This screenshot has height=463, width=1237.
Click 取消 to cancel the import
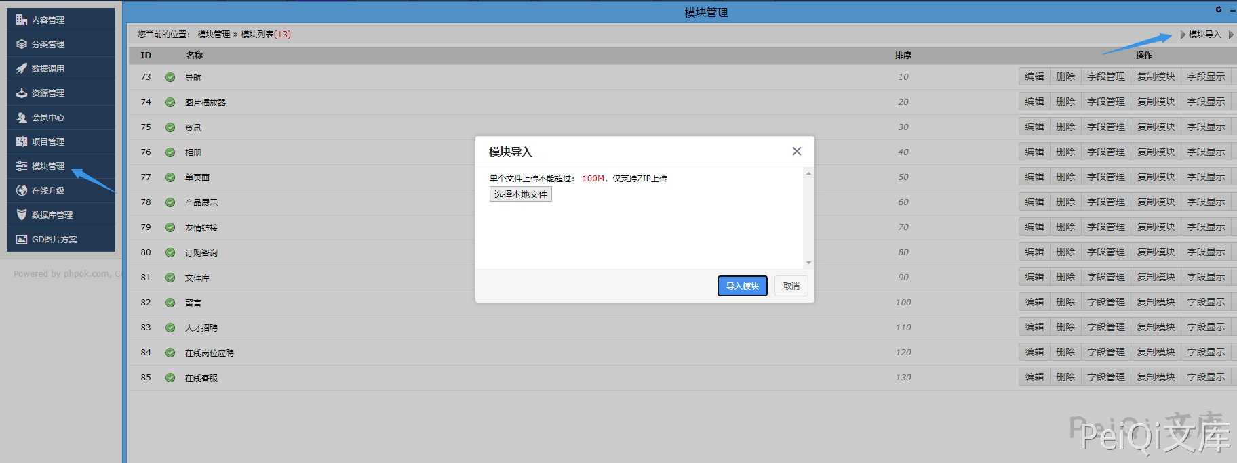791,286
